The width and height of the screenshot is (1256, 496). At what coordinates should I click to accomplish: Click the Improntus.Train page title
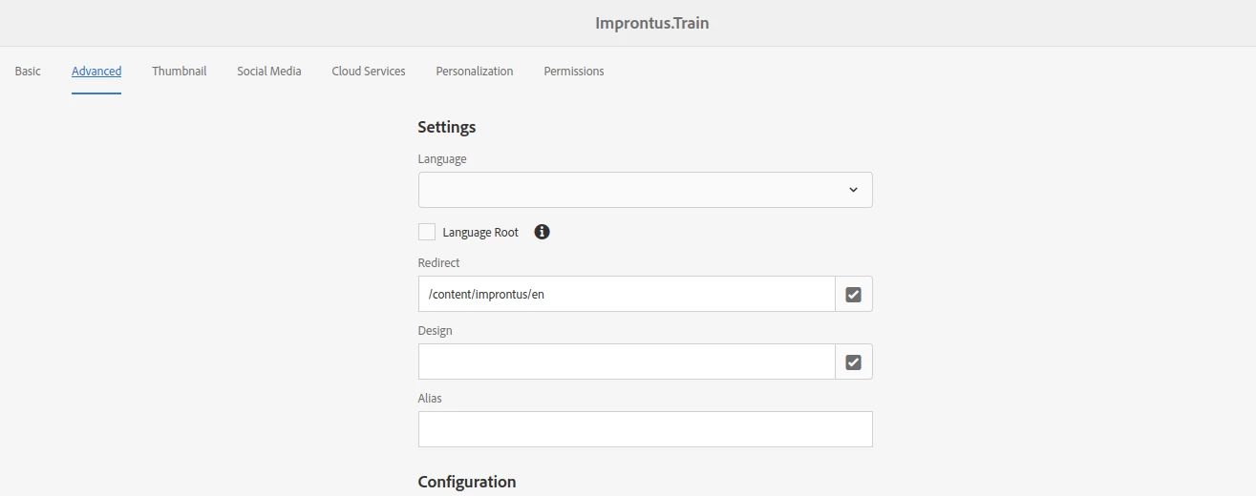coord(652,23)
